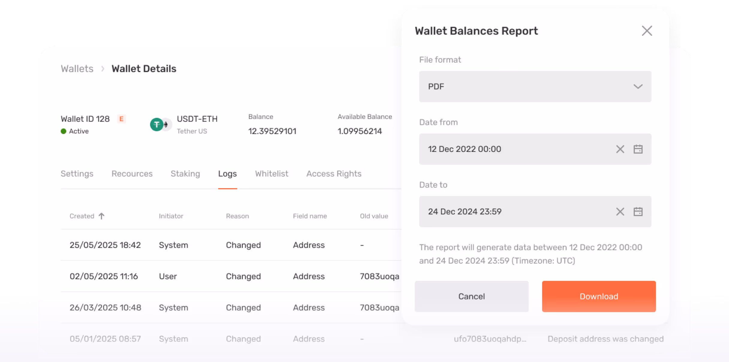The height and width of the screenshot is (362, 729).
Task: Sort by Created column arrow
Action: 102,216
